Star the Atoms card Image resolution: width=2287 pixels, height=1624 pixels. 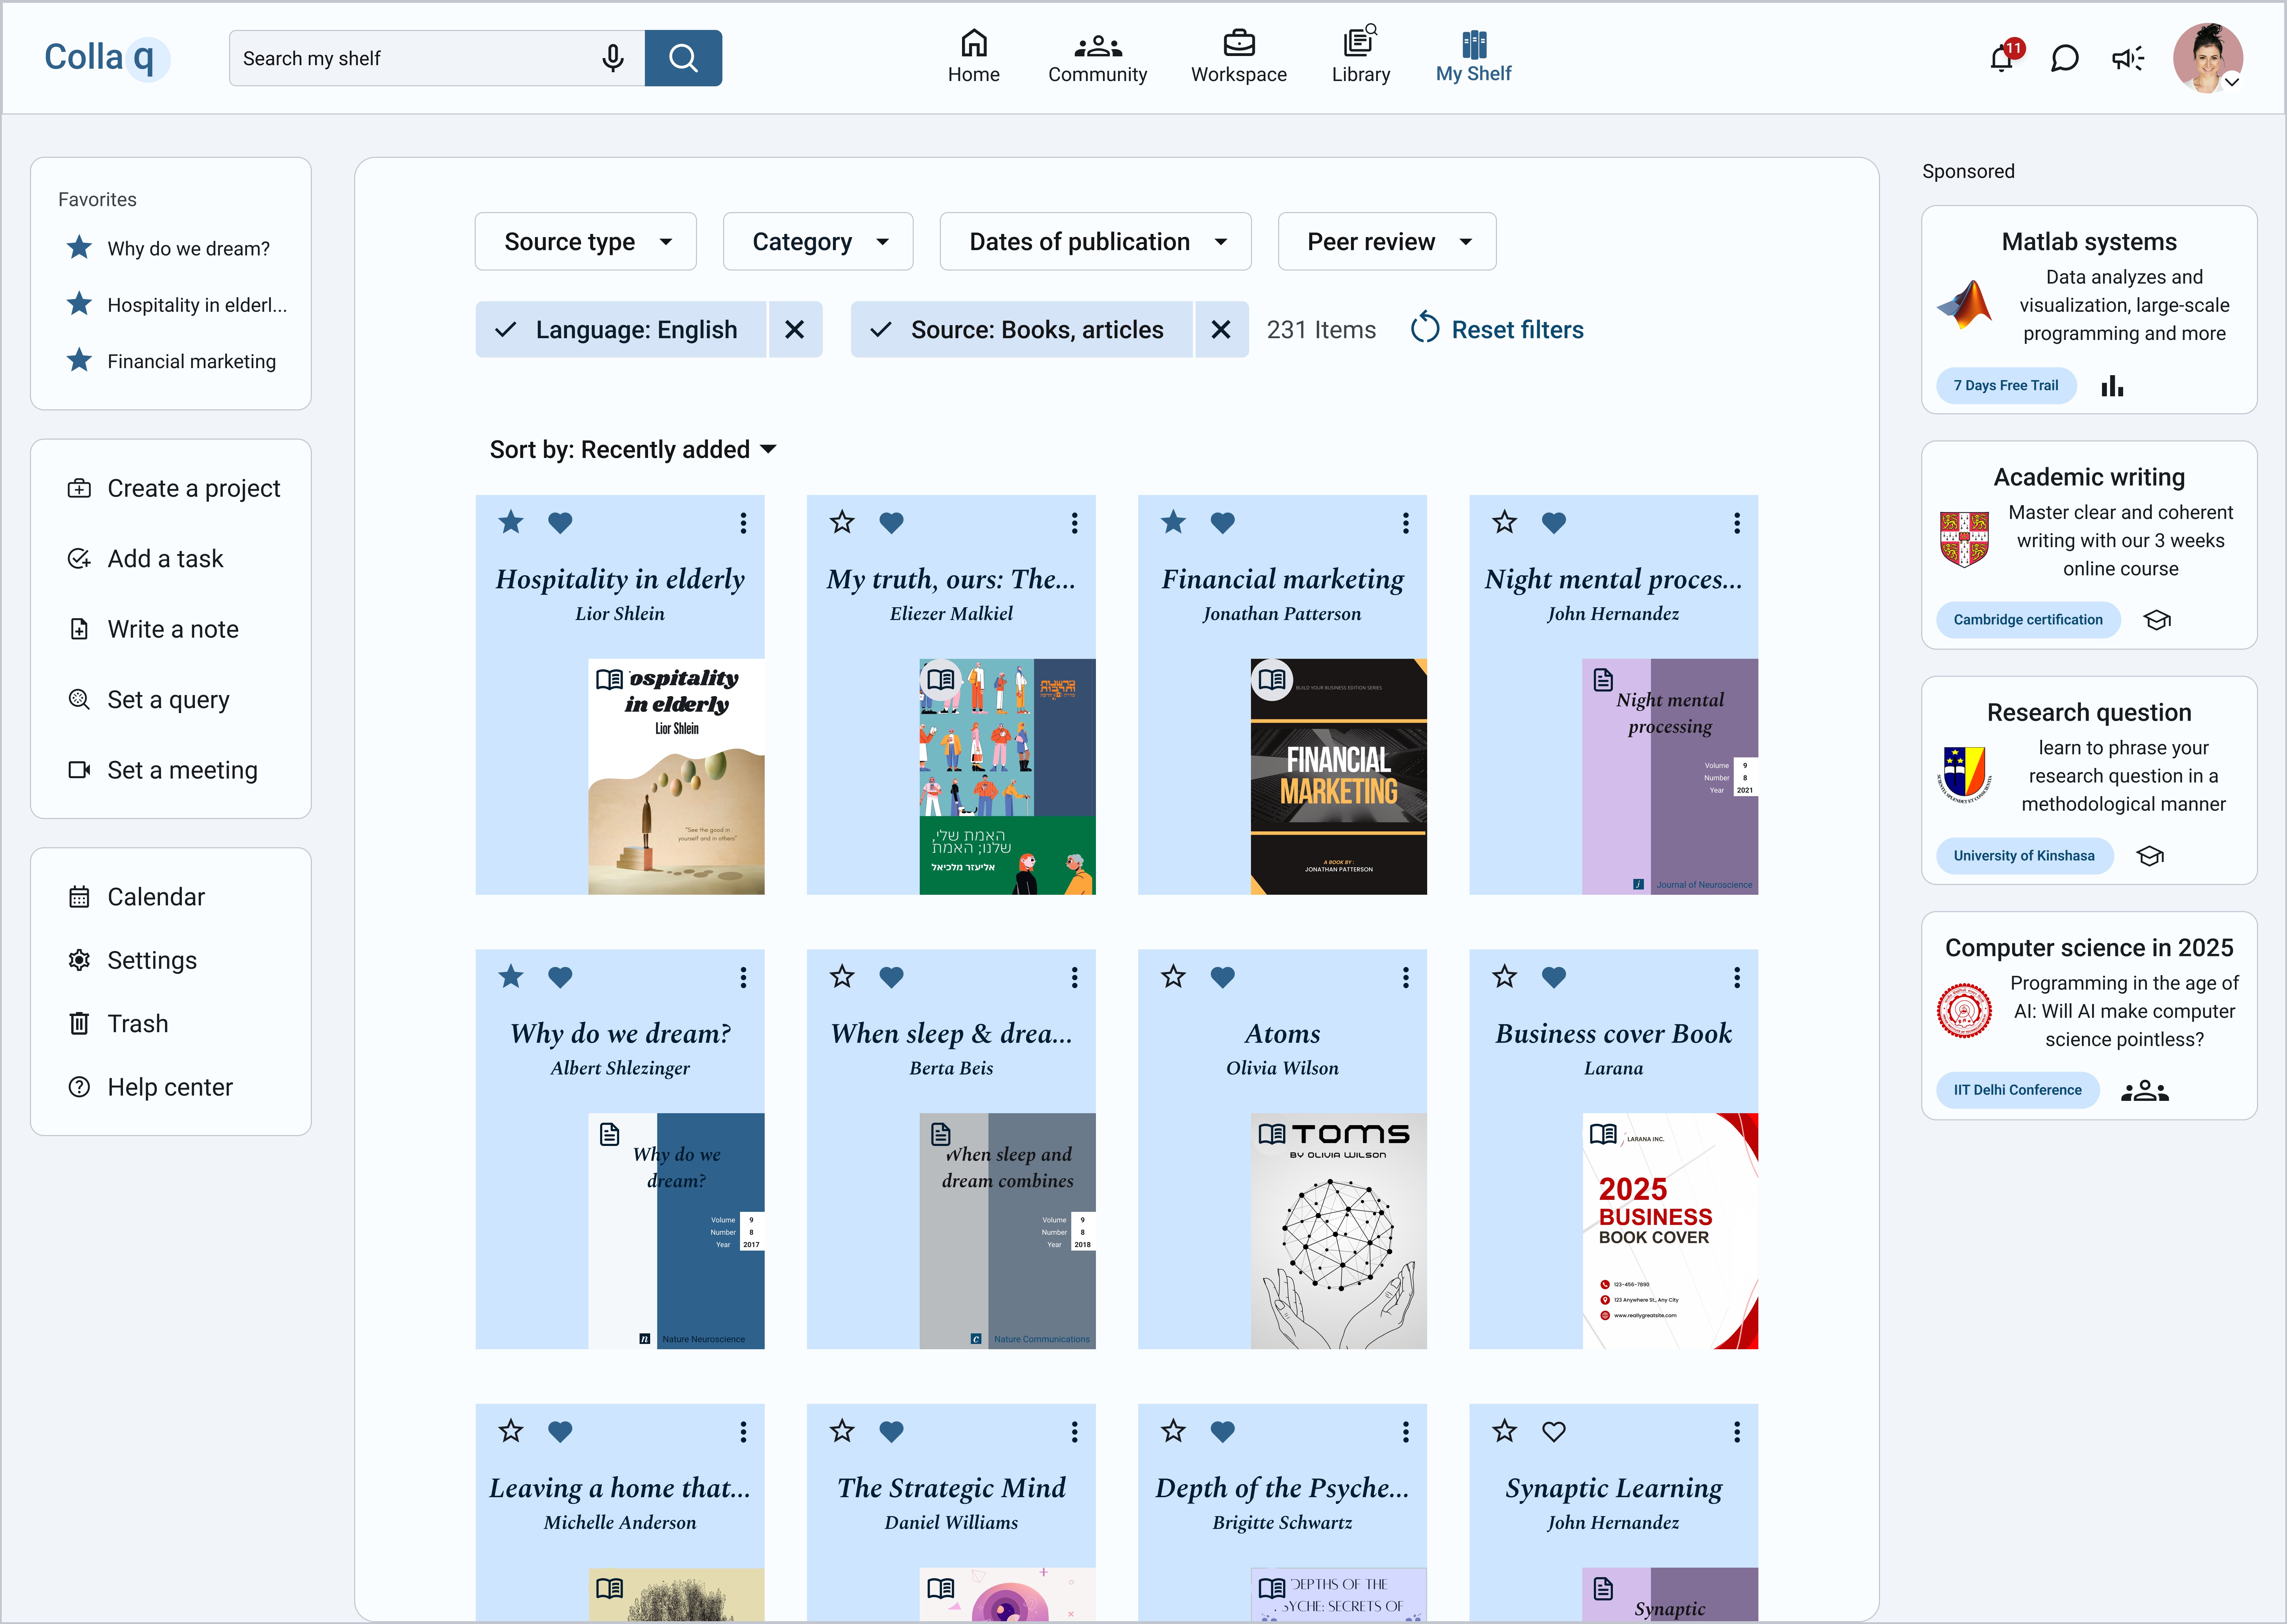(x=1173, y=976)
